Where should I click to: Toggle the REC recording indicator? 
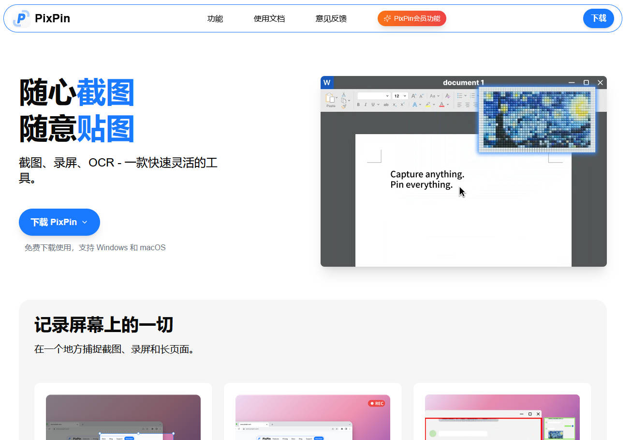(x=377, y=403)
